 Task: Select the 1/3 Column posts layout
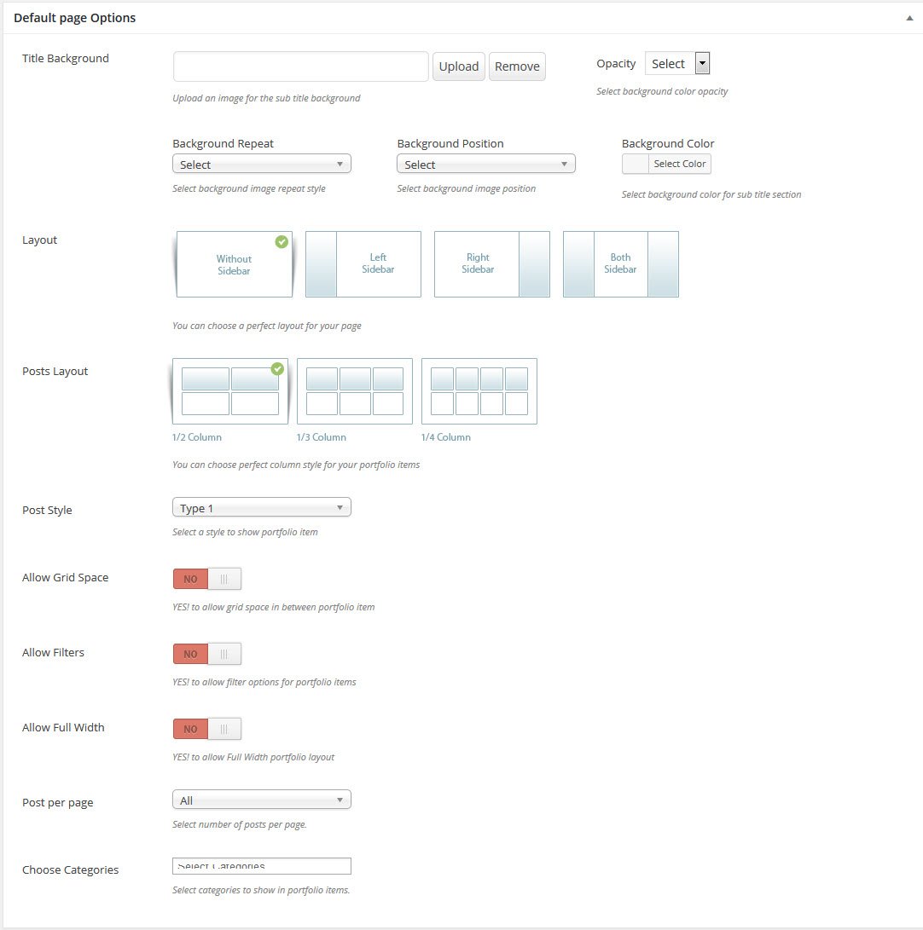(x=355, y=391)
